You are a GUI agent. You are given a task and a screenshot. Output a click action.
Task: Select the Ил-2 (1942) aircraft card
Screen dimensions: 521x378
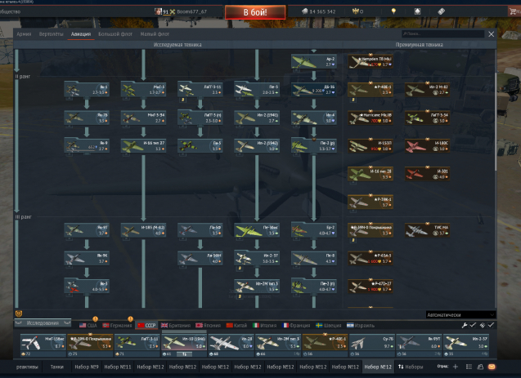pos(257,146)
